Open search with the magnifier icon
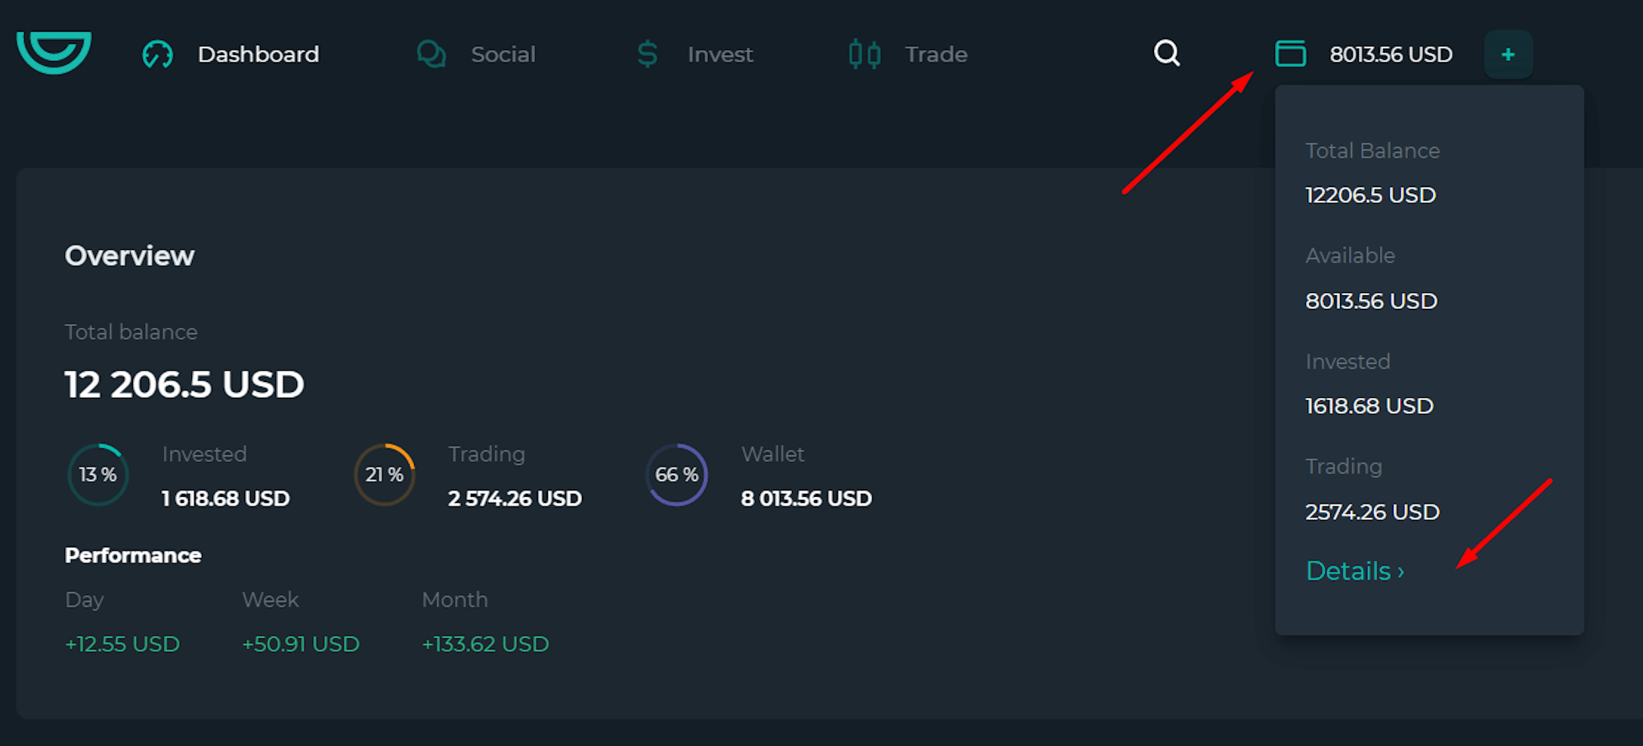The height and width of the screenshot is (746, 1643). click(x=1167, y=54)
